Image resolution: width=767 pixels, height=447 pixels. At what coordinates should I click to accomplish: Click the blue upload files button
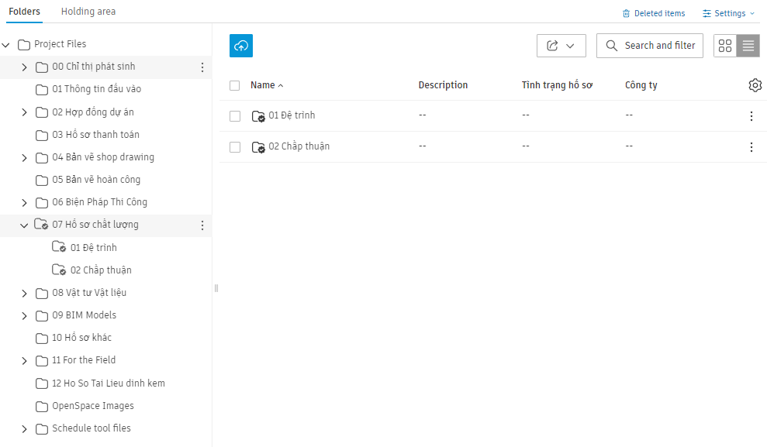point(240,46)
